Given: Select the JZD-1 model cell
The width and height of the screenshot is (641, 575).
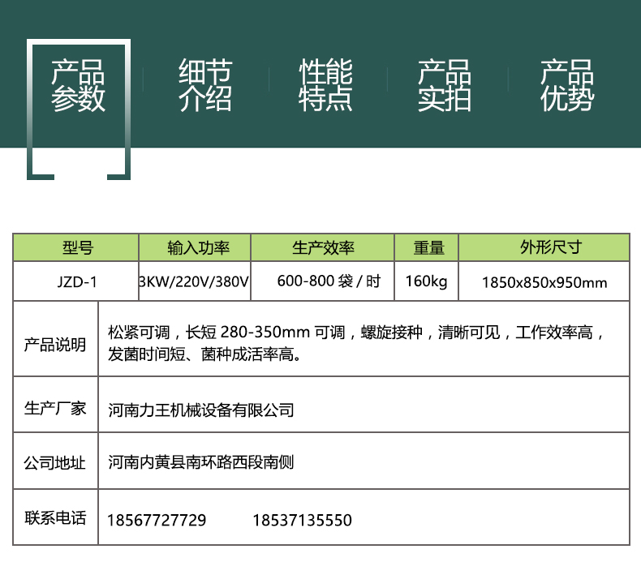Looking at the screenshot, I should (76, 282).
